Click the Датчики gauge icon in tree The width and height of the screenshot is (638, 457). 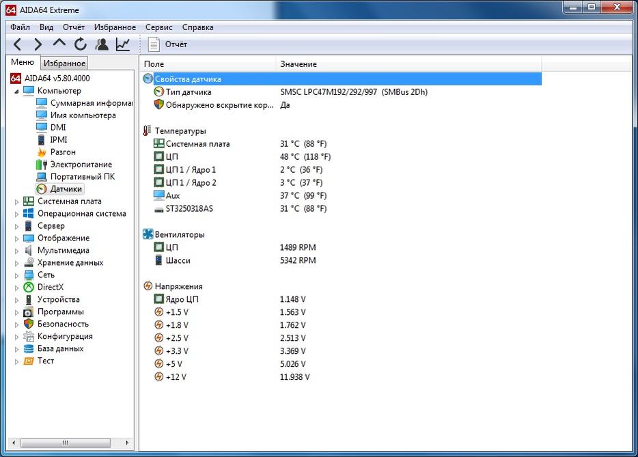[x=42, y=189]
